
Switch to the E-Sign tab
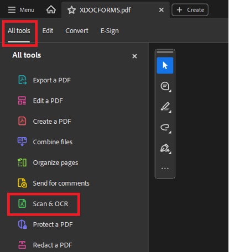(110, 31)
